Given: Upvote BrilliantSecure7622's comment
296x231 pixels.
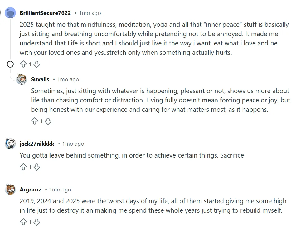Looking at the screenshot, I should pyautogui.click(x=23, y=64).
